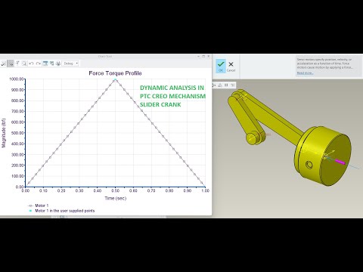
Task: Click the highlighted second icon in chart toolbar
Action: (11, 63)
